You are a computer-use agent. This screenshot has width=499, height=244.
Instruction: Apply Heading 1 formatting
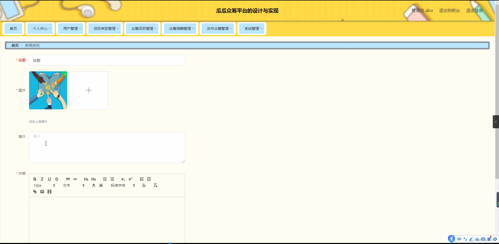[x=86, y=179]
